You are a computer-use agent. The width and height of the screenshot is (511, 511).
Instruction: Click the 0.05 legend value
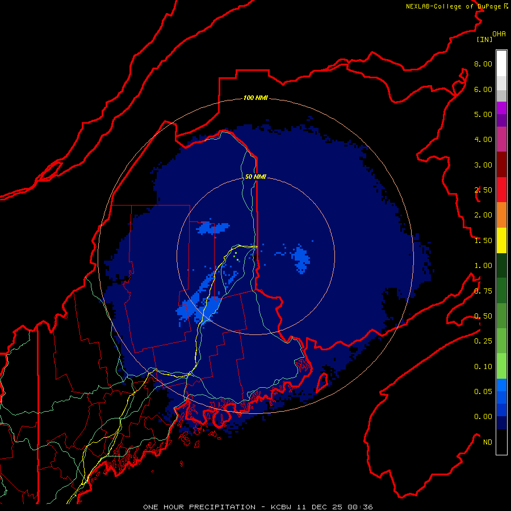click(x=483, y=392)
